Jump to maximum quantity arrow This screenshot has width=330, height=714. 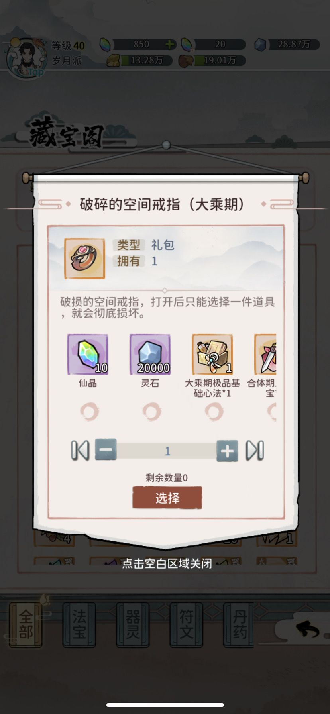255,451
